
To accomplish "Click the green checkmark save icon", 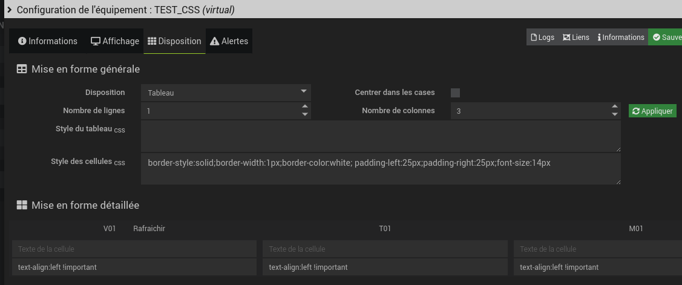I will click(x=656, y=38).
